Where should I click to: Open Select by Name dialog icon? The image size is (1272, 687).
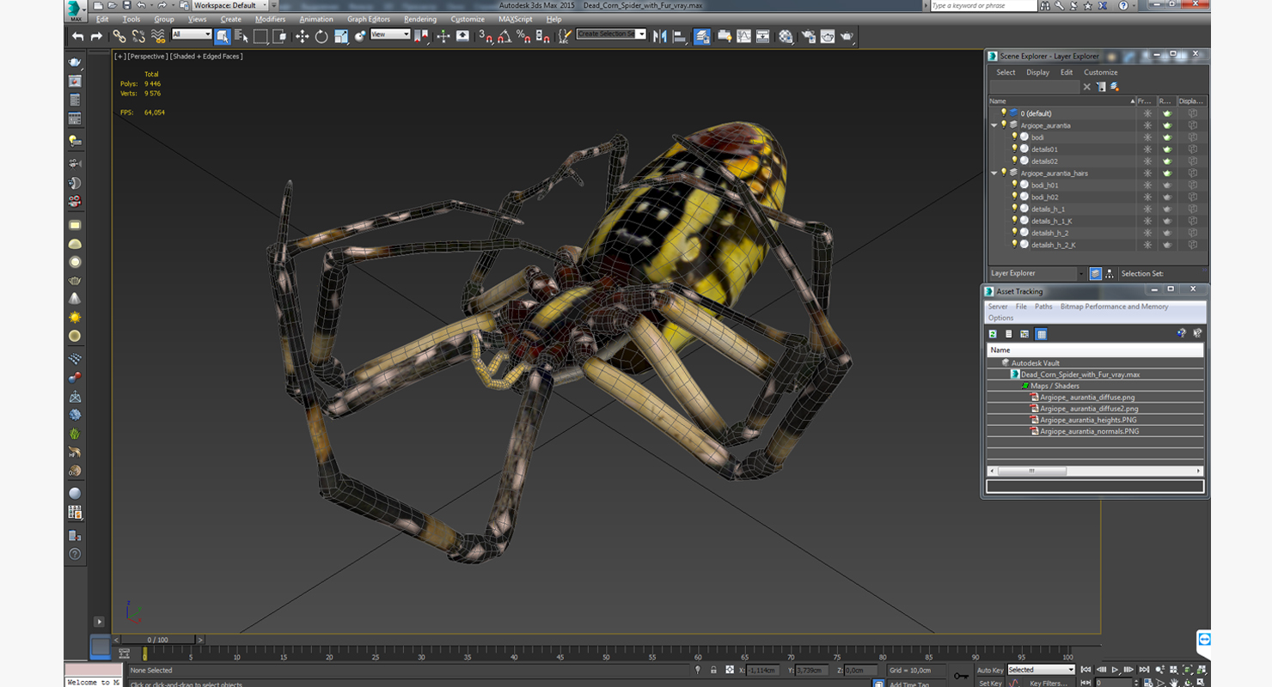click(x=242, y=36)
